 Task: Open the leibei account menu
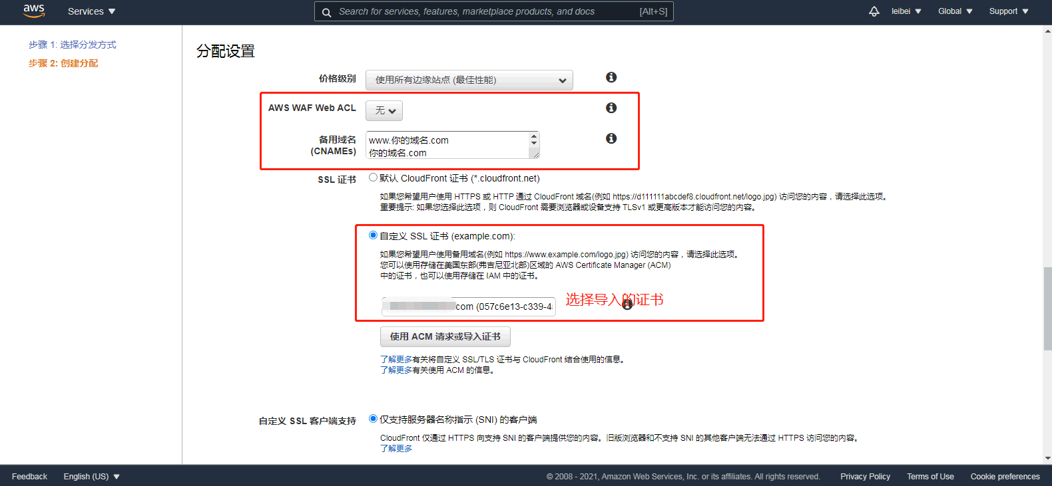coord(906,11)
